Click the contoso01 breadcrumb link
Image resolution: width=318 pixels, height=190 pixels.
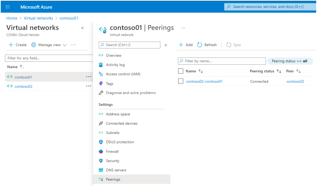69,18
